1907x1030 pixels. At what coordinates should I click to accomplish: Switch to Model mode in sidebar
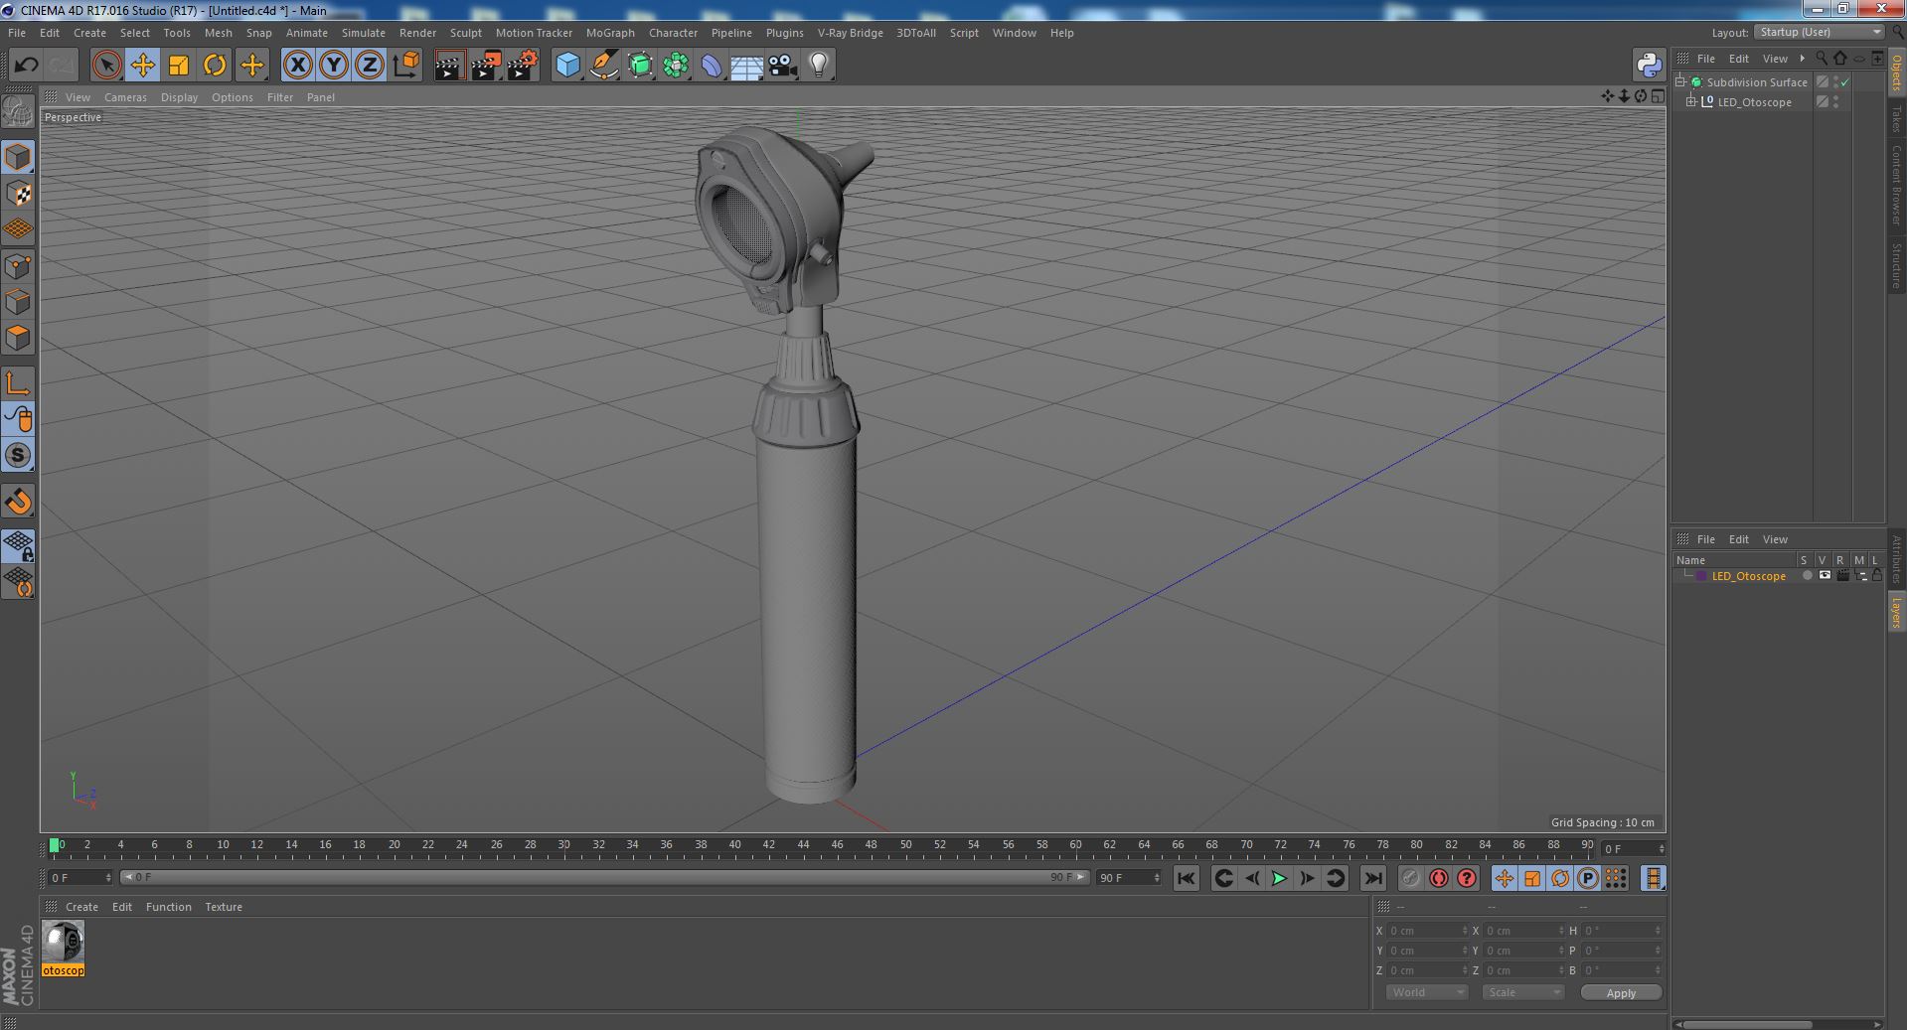click(x=18, y=157)
